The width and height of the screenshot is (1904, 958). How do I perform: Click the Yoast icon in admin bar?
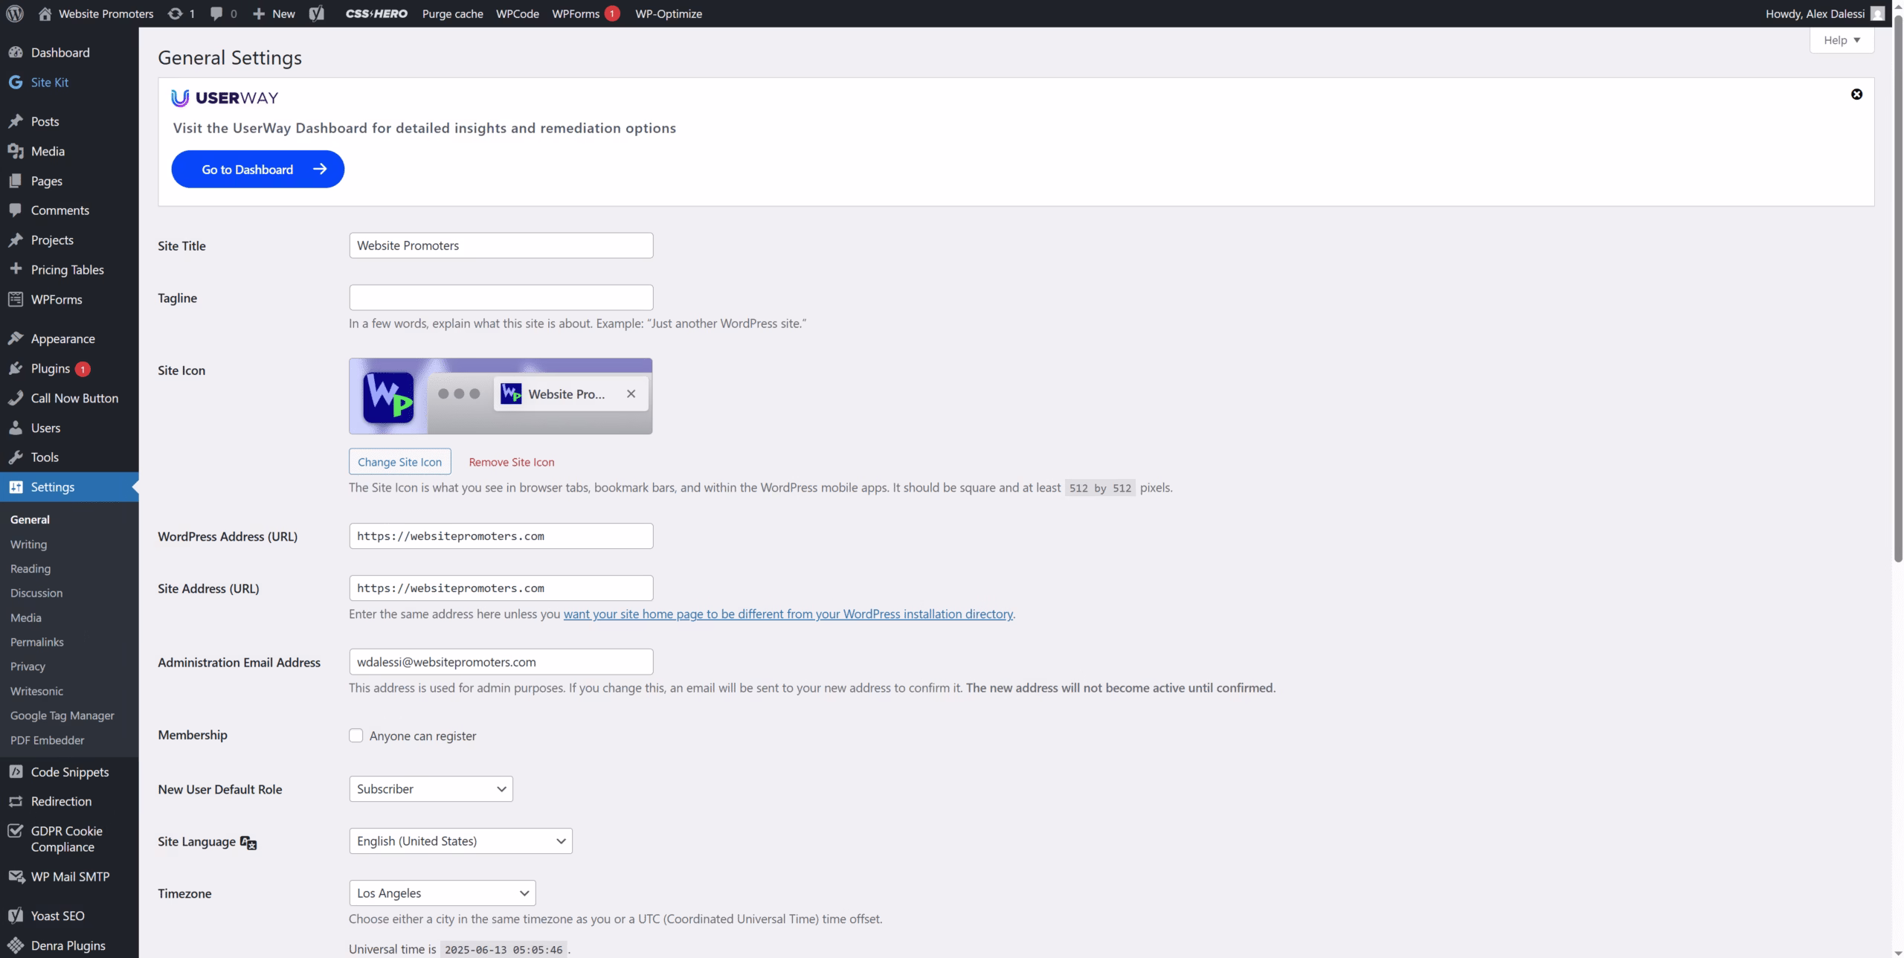317,13
